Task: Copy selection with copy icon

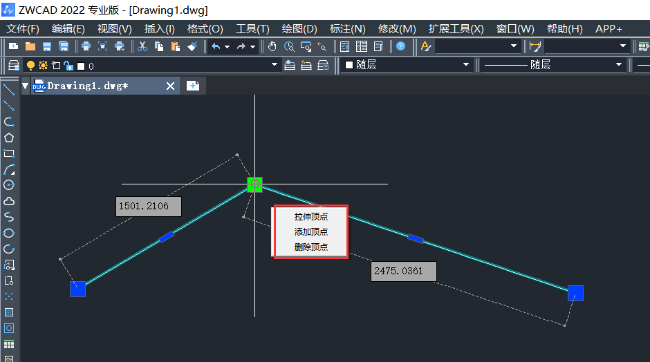Action: pyautogui.click(x=159, y=46)
